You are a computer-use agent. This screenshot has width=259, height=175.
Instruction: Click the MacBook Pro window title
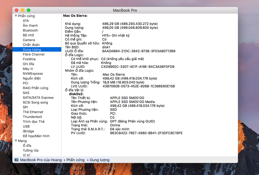click(x=125, y=10)
